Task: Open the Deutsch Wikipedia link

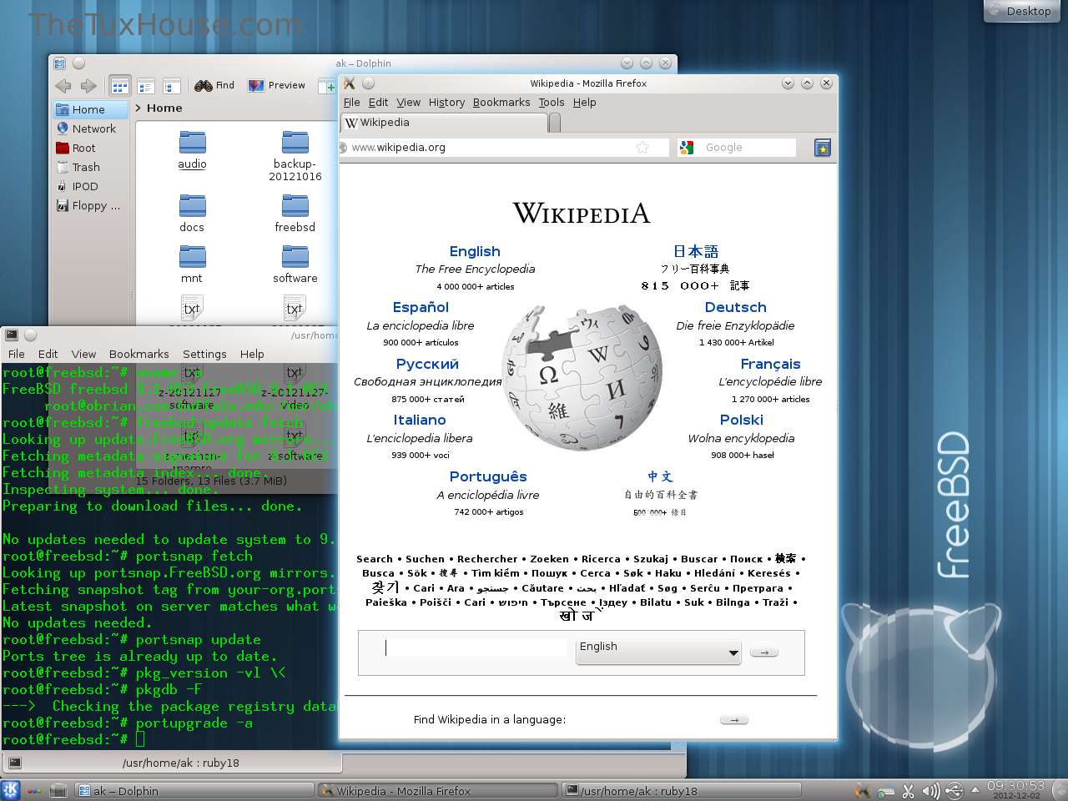Action: point(735,307)
